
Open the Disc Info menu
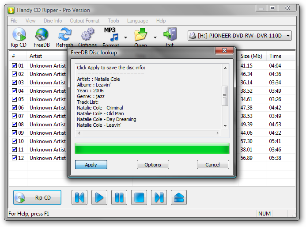53,21
